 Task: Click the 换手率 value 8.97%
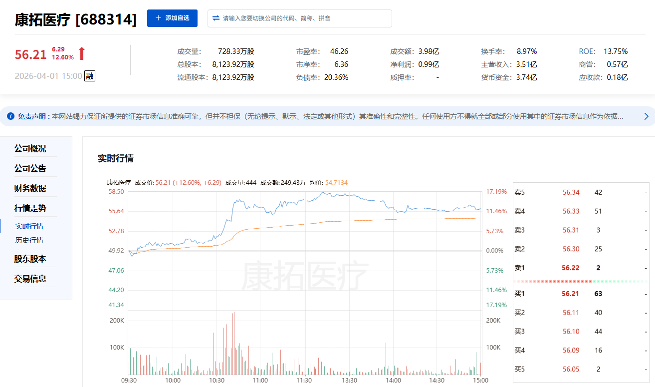[526, 51]
